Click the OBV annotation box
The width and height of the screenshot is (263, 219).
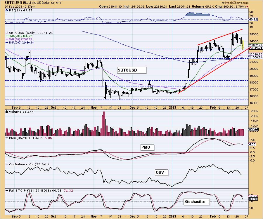pyautogui.click(x=161, y=172)
